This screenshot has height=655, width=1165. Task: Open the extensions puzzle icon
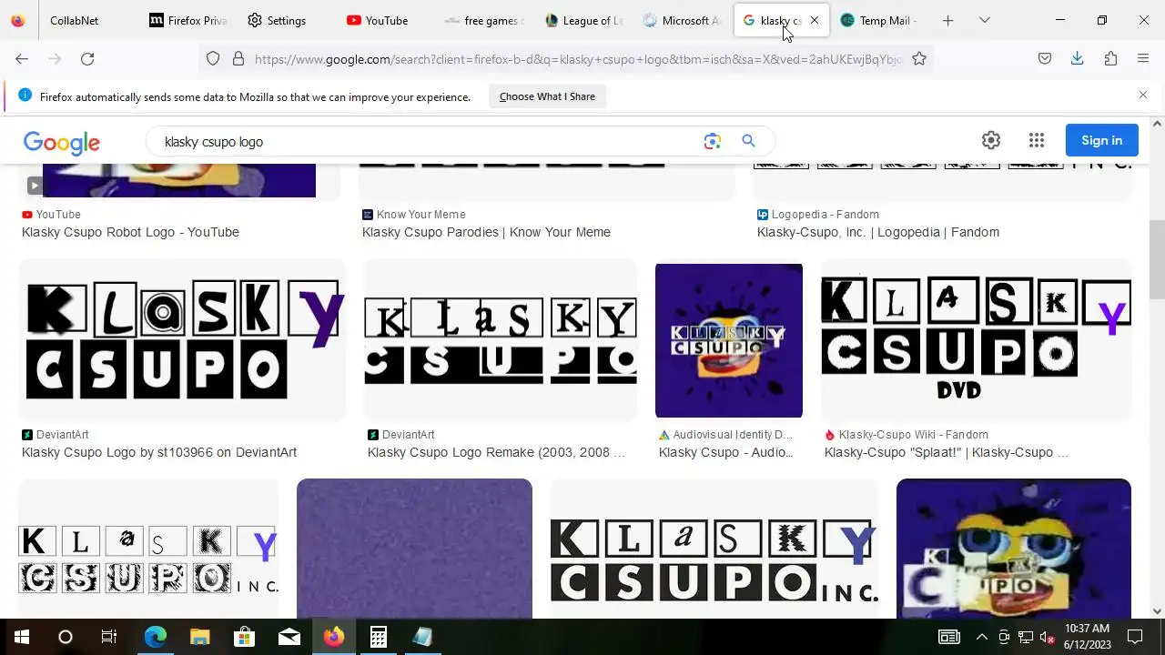(x=1110, y=58)
